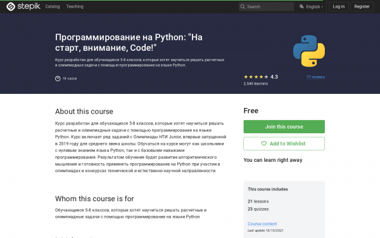The image size is (380, 238).
Task: Click the 4.3 star rating
Action: pyautogui.click(x=260, y=77)
